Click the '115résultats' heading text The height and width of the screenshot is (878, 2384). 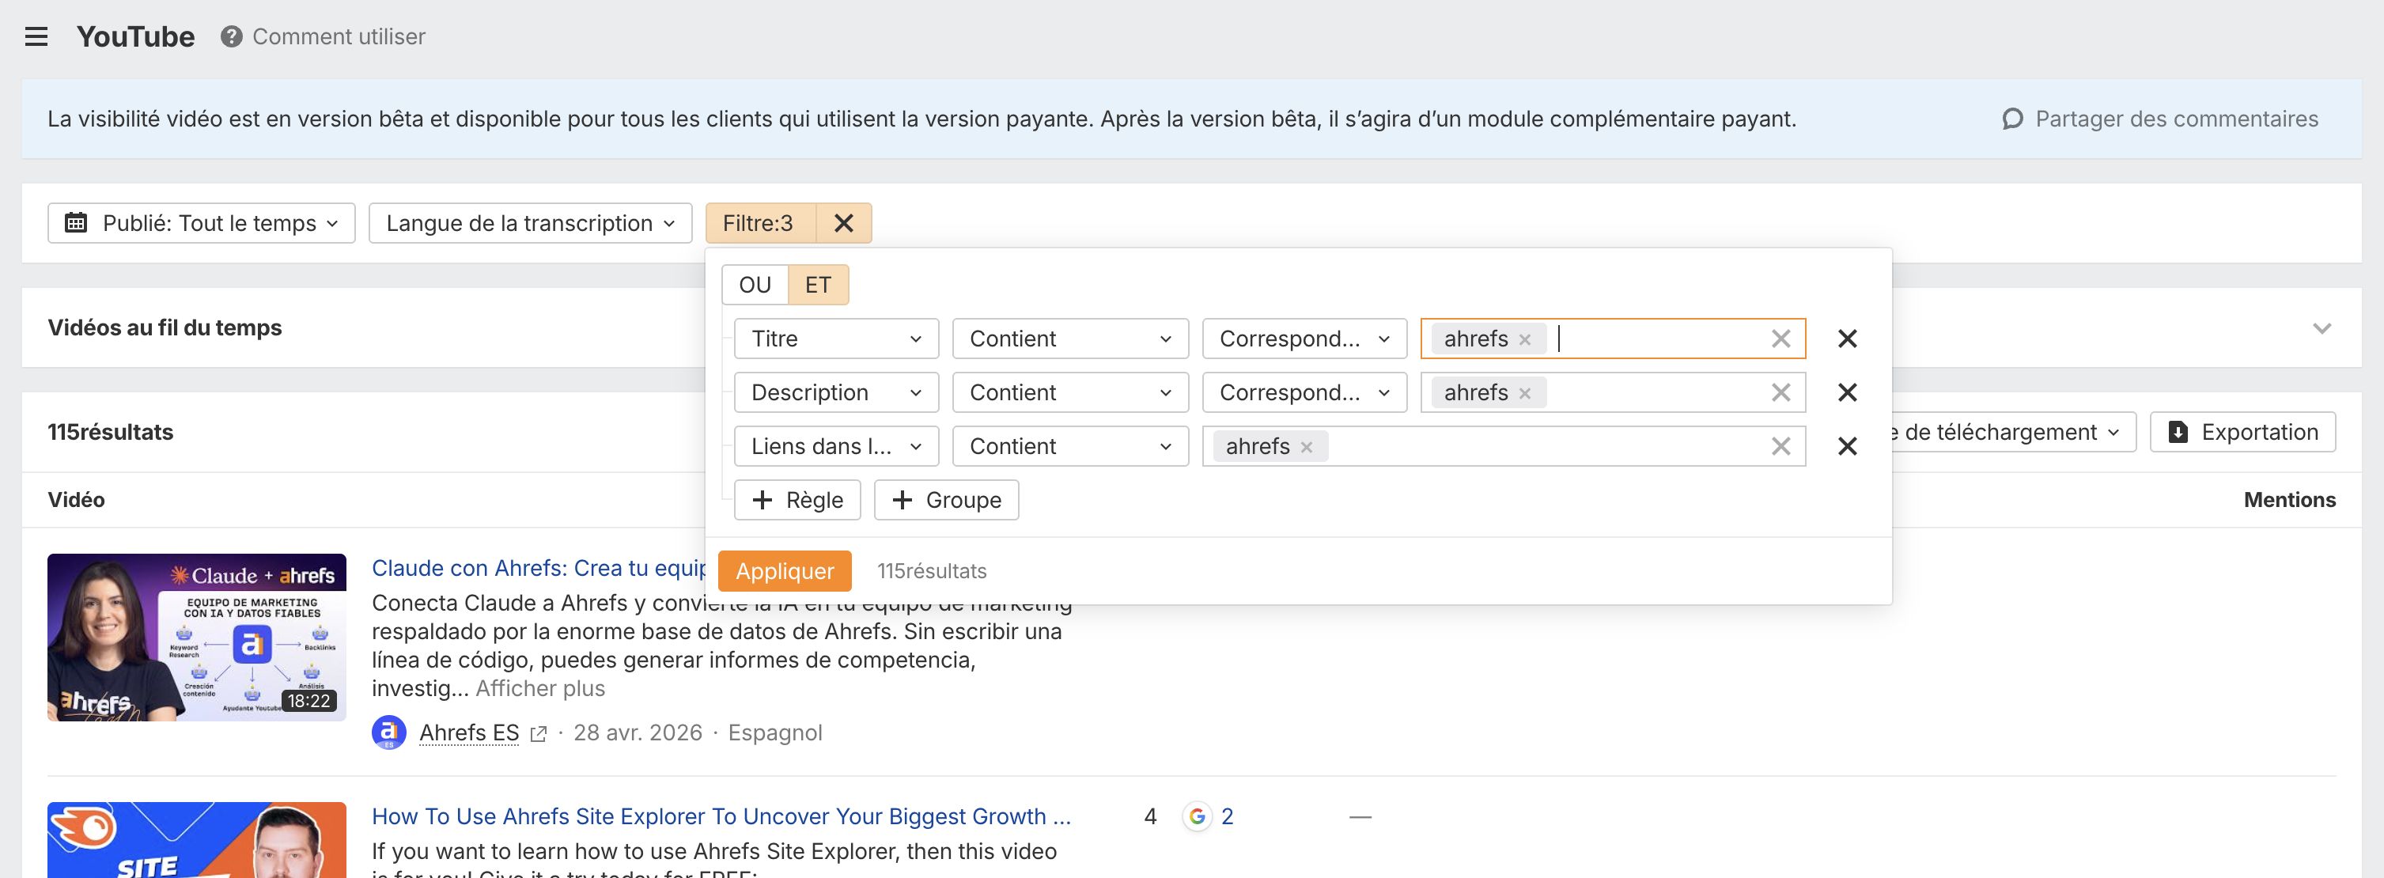point(111,432)
